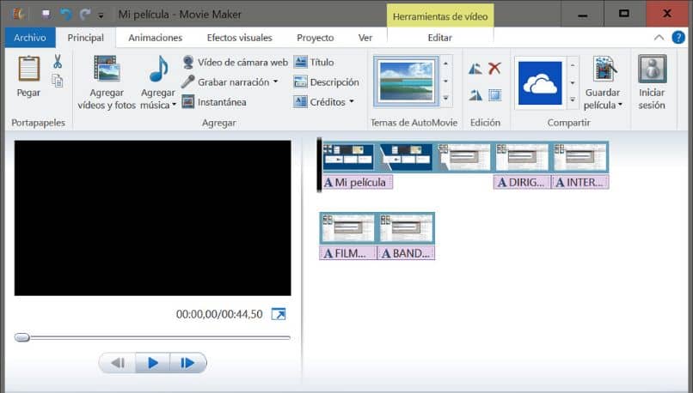Select the DIRIG... caption item

point(522,182)
